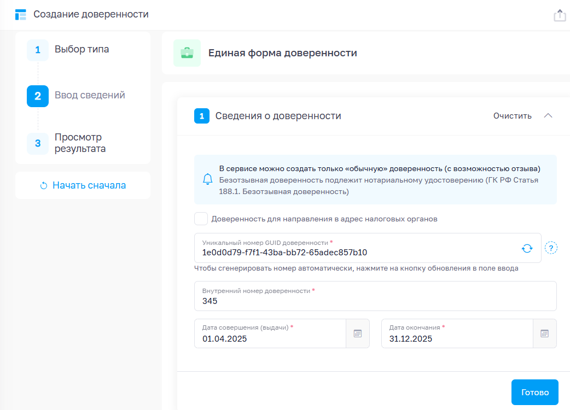Click the app logo icon beside the title
This screenshot has height=410, width=570.
21,15
